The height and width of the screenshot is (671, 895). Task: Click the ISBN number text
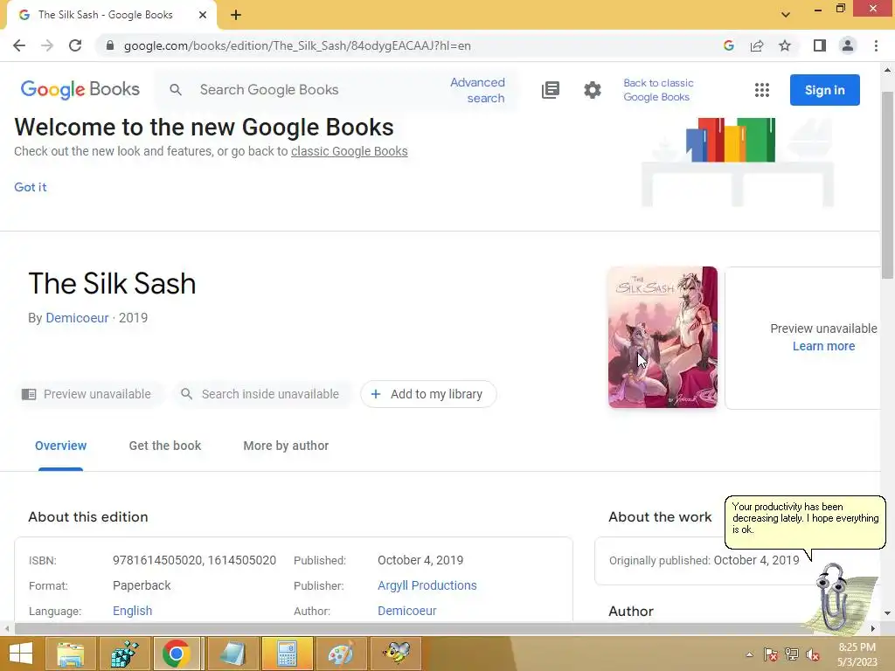[194, 560]
